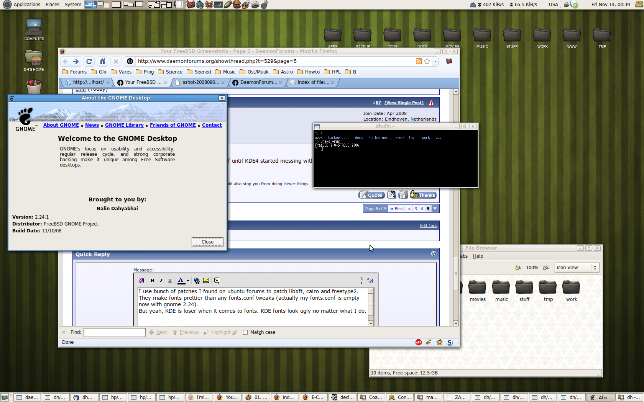
Task: Zoom in using File Browser magnifier plus
Action: (x=546, y=268)
